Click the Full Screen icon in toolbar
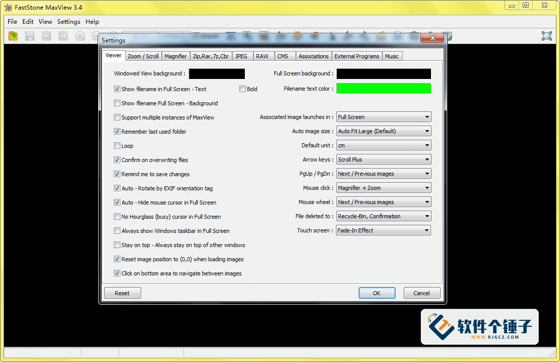Image resolution: width=560 pixels, height=362 pixels. [x=546, y=36]
